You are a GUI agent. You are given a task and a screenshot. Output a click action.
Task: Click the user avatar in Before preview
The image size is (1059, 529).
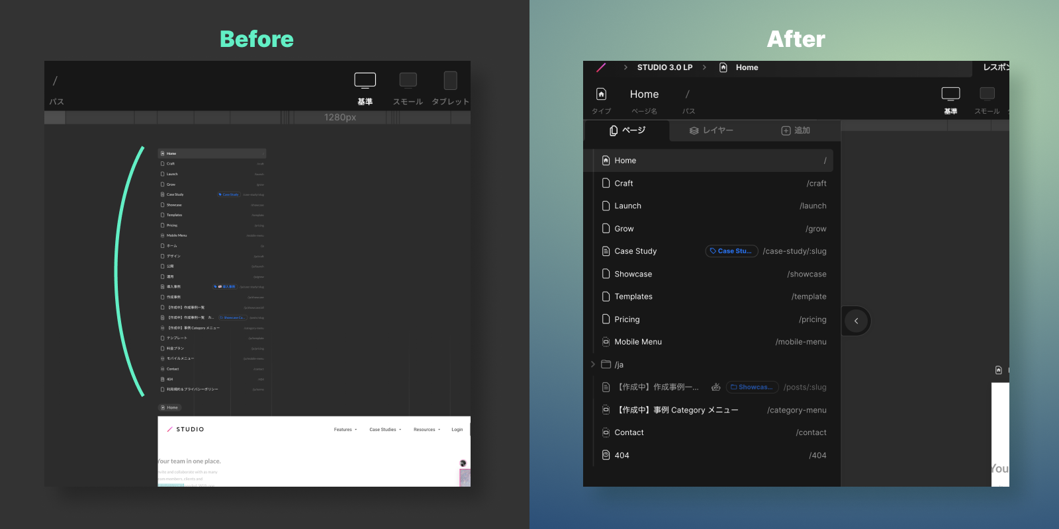pyautogui.click(x=463, y=464)
